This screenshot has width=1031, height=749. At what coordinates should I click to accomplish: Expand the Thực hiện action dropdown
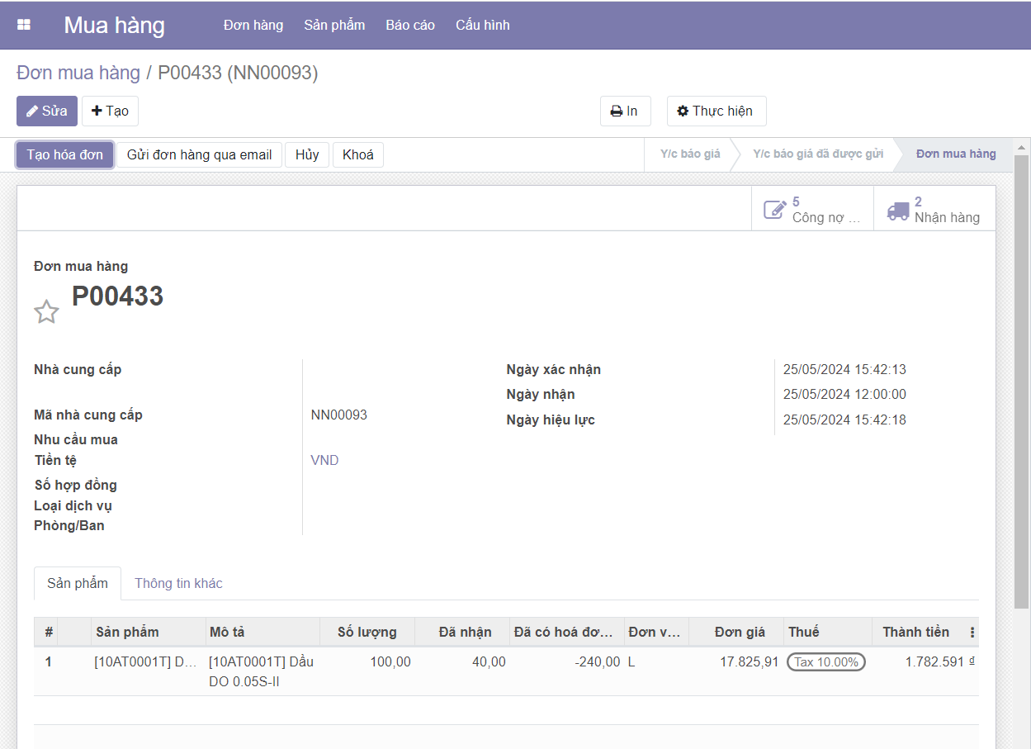pos(716,111)
